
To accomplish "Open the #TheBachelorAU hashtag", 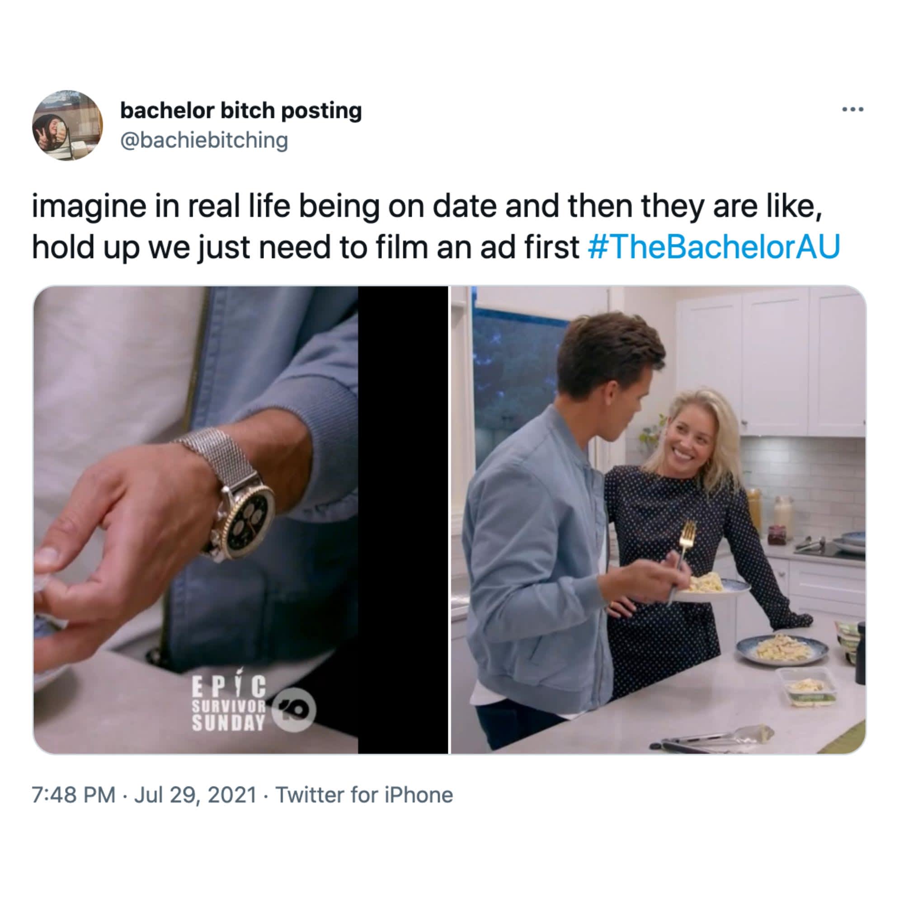I will pos(714,247).
